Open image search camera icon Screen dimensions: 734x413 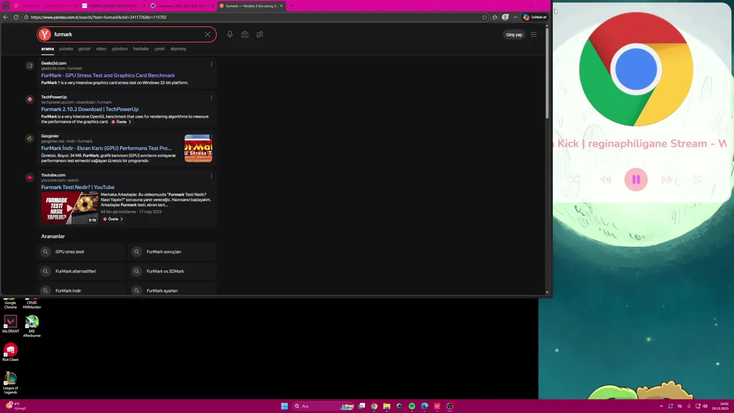tap(245, 34)
